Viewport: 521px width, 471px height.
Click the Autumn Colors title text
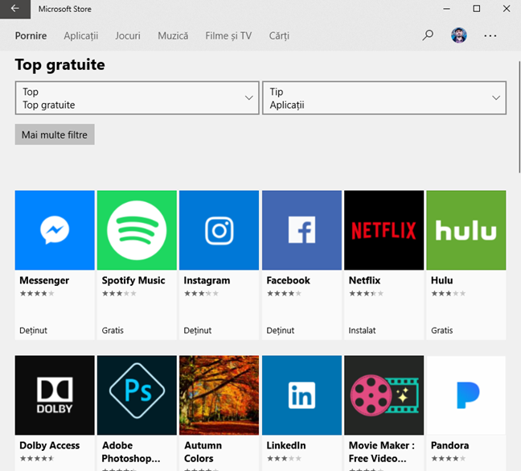coord(203,452)
